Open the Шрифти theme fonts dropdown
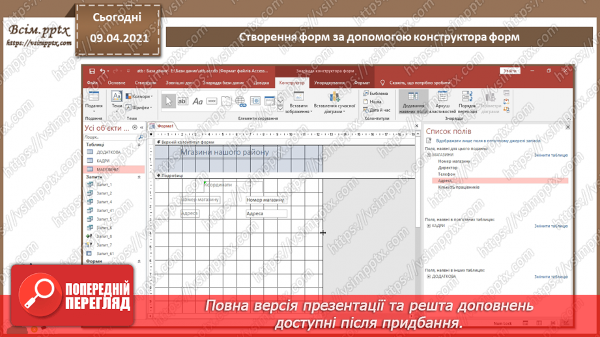Image resolution: width=600 pixels, height=337 pixels. click(139, 107)
